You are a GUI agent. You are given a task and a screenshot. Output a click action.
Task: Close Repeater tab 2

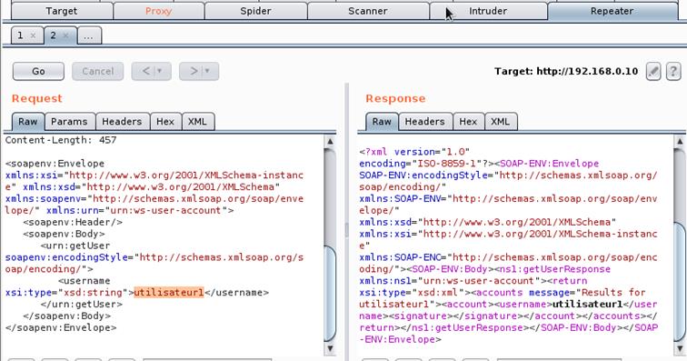(x=65, y=35)
